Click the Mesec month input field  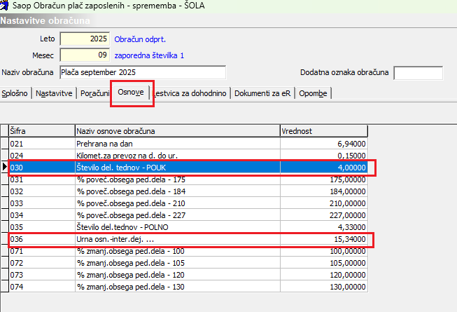tap(85, 55)
